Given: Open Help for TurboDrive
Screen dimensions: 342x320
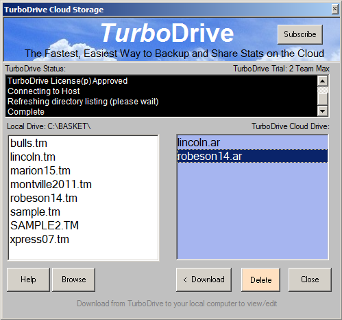Looking at the screenshot, I should pos(28,279).
